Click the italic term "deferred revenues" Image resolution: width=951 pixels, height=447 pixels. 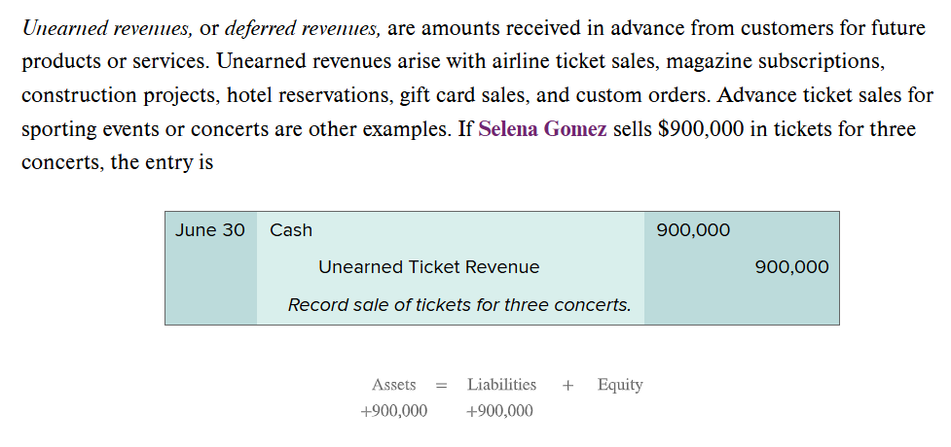point(303,27)
